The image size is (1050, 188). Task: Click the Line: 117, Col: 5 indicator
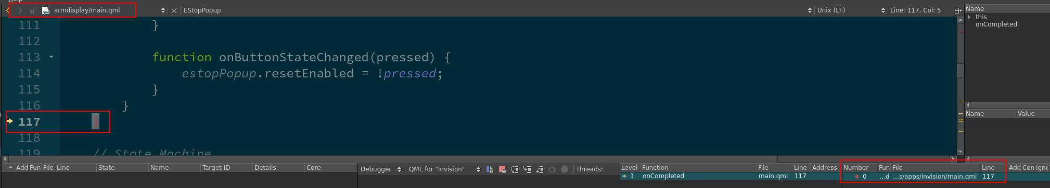coord(915,10)
